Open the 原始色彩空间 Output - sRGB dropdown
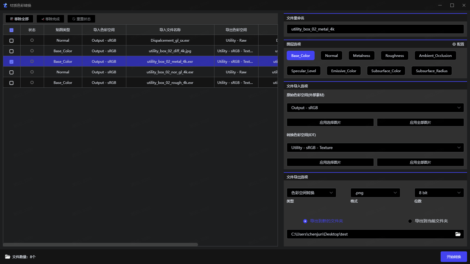Image resolution: width=470 pixels, height=264 pixels. coord(375,108)
